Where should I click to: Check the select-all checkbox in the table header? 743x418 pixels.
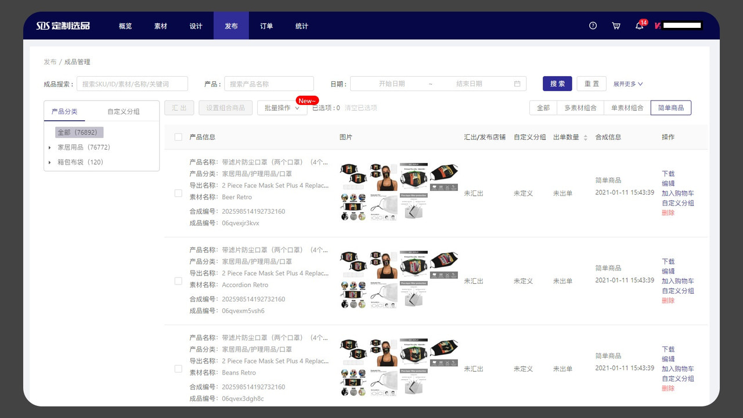point(178,137)
